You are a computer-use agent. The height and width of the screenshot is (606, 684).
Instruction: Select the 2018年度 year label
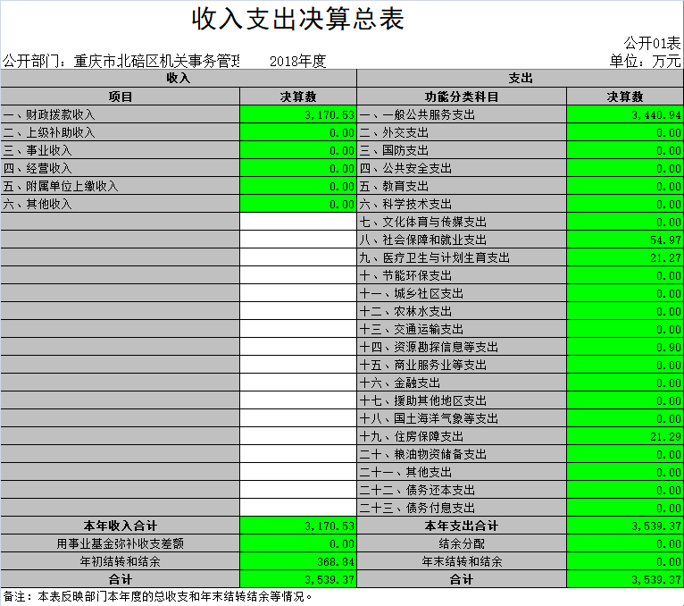coord(297,61)
